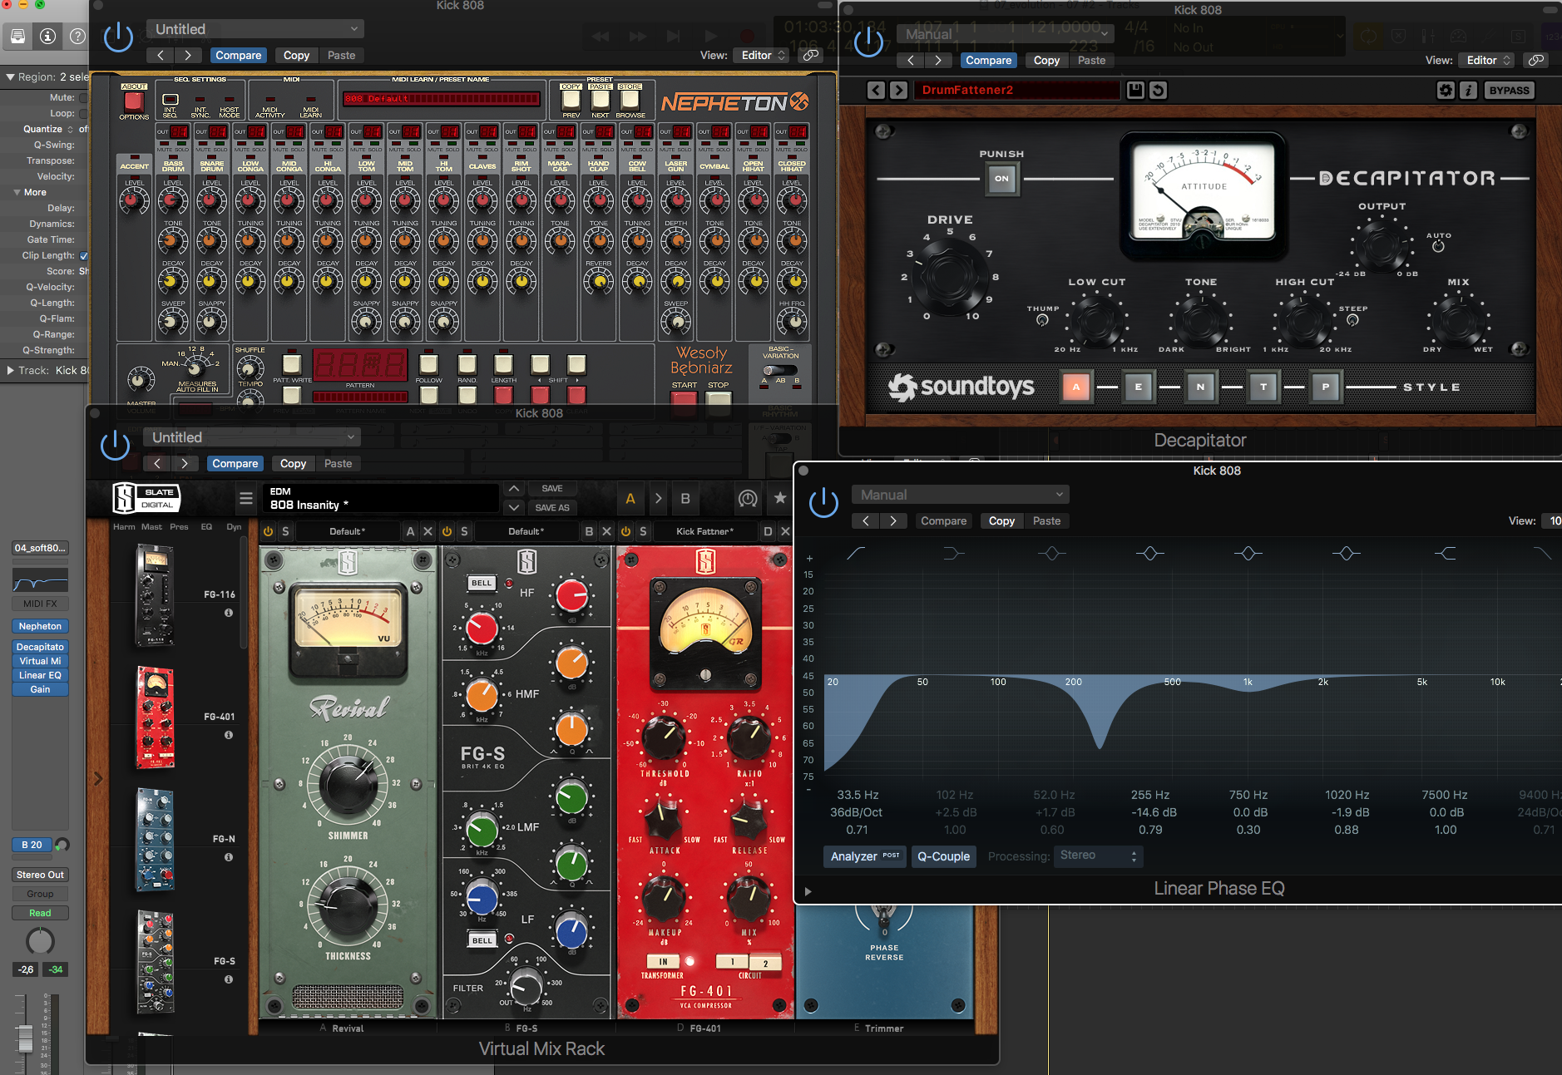1562x1075 pixels.
Task: Open the Logic inspector info icon
Action: (x=47, y=36)
